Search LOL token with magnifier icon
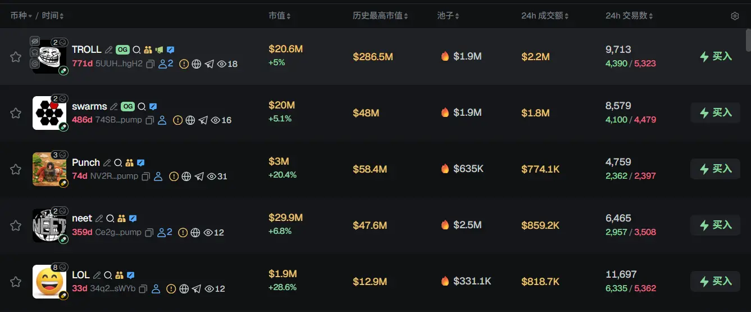 108,275
